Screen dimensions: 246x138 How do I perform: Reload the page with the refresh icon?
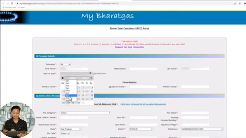click(12, 3)
